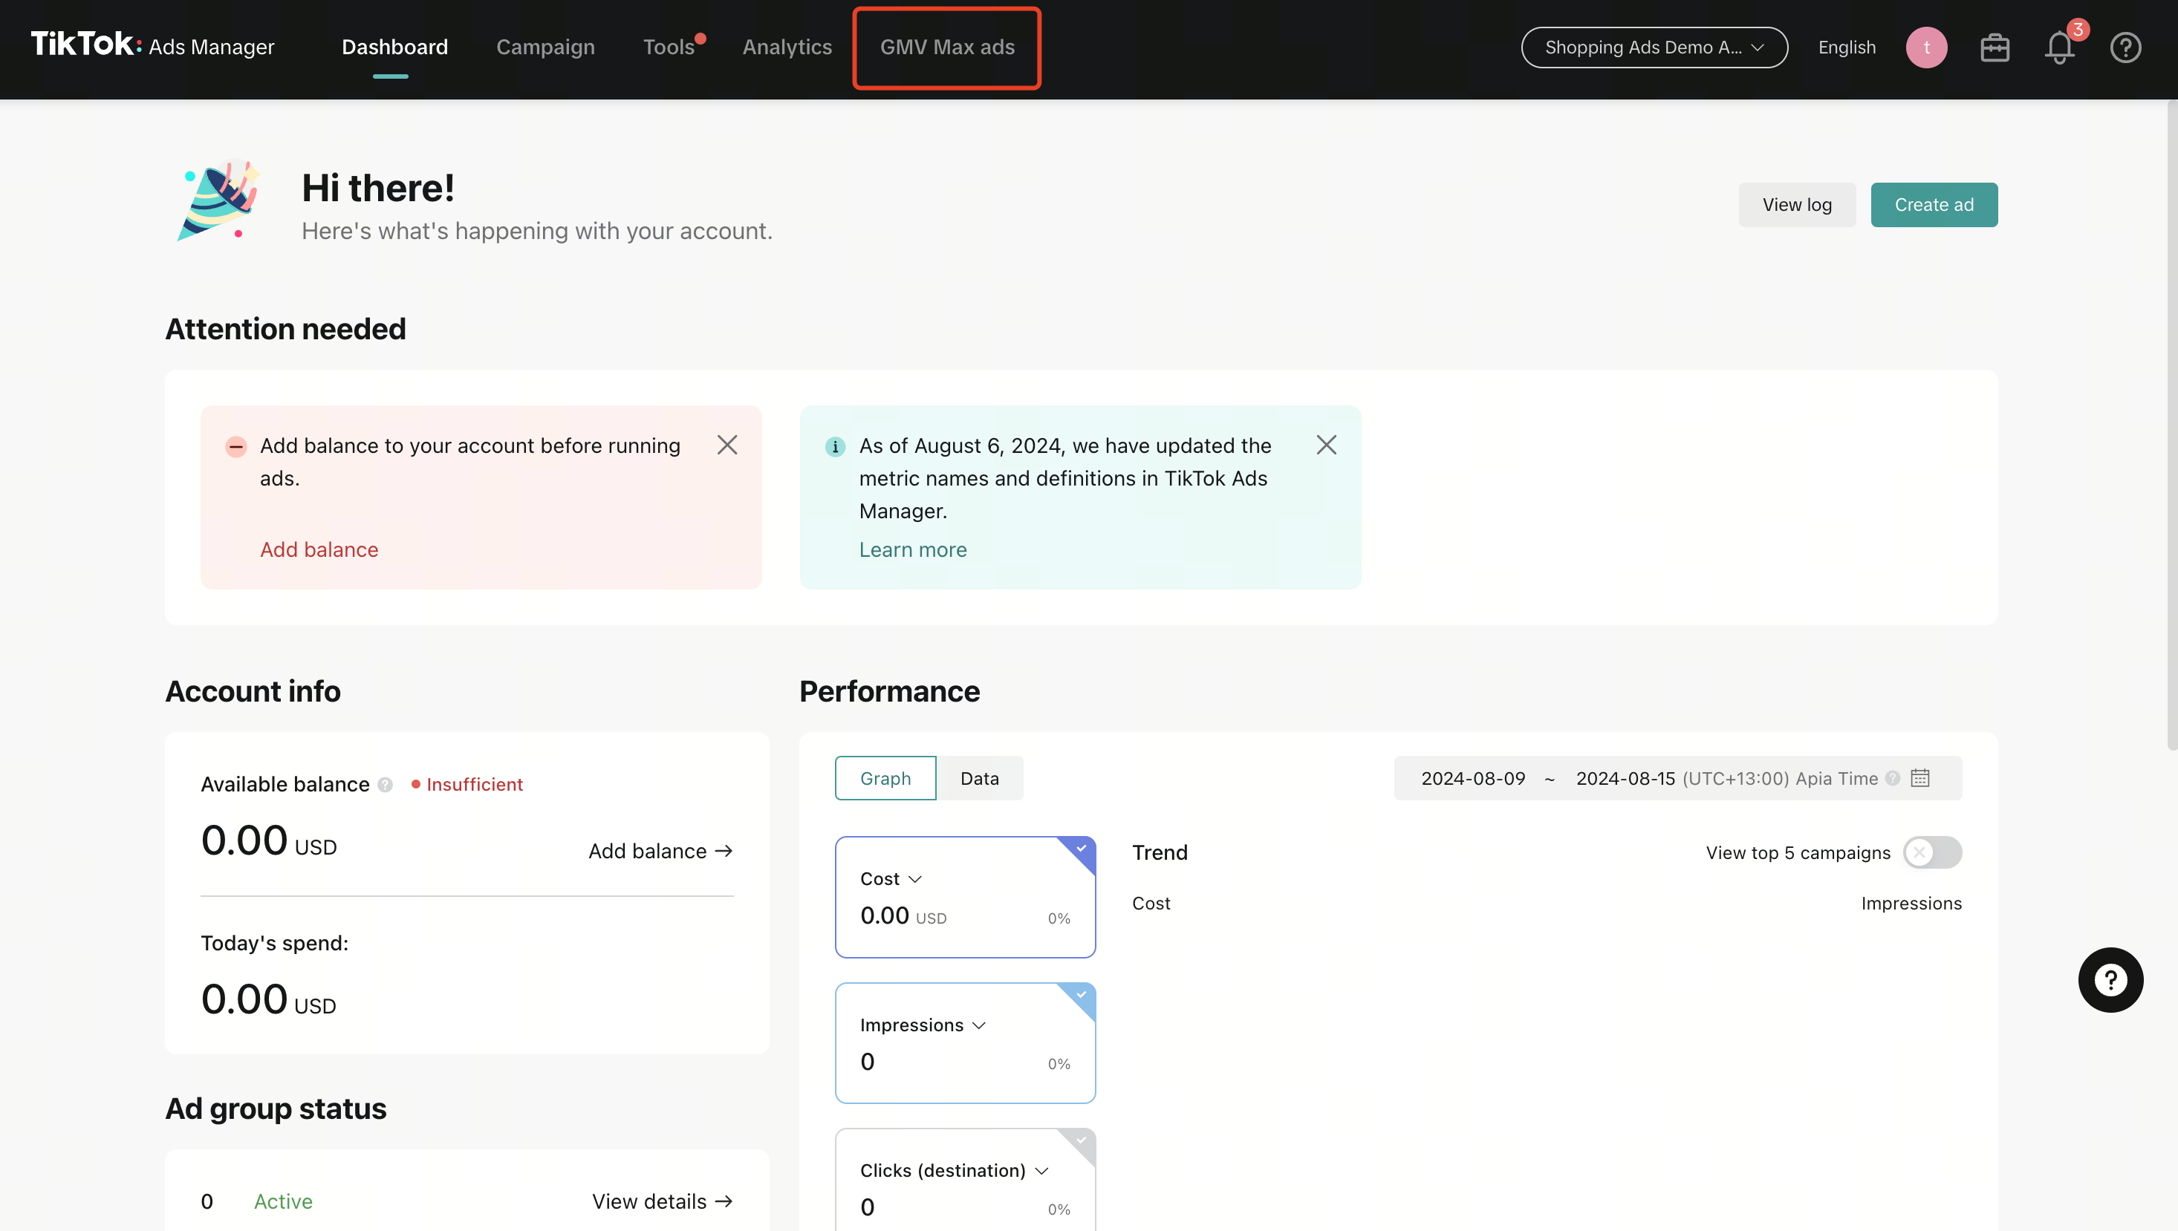Dismiss the Add balance warning card
Viewport: 2178px width, 1231px height.
(726, 445)
